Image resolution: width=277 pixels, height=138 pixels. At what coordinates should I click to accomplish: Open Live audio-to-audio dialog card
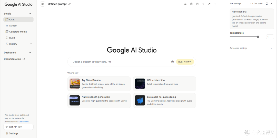click(164, 101)
